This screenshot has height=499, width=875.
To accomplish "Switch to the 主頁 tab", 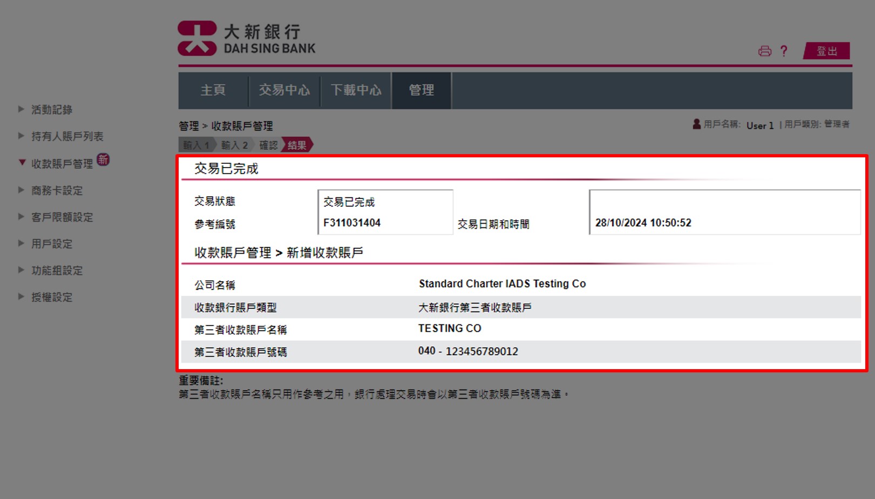I will pos(212,90).
